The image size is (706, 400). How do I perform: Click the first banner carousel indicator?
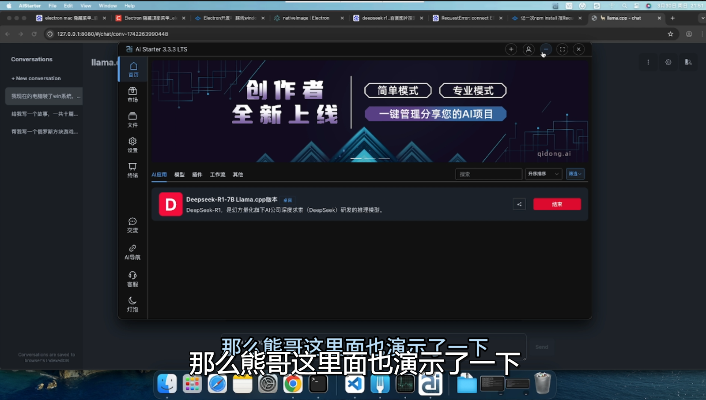[x=356, y=158]
